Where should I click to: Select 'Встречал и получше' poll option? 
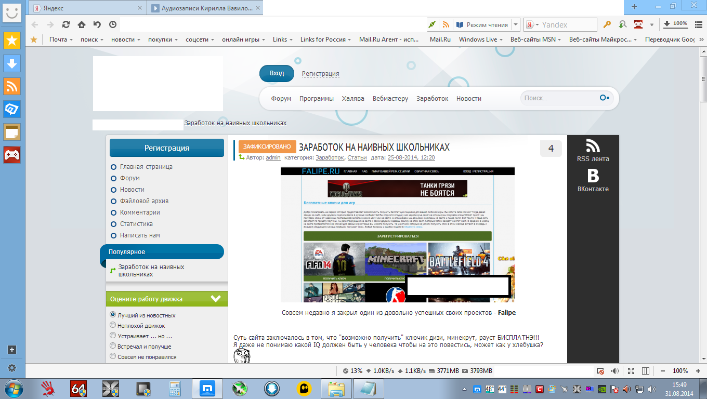point(113,346)
